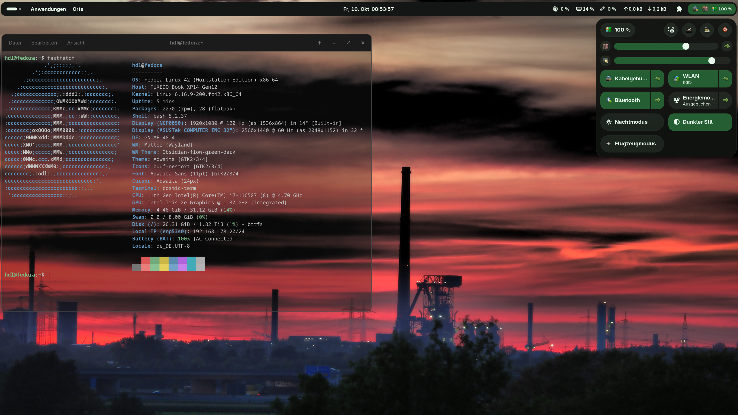Open the Datei menu in the terminal

[x=15, y=43]
